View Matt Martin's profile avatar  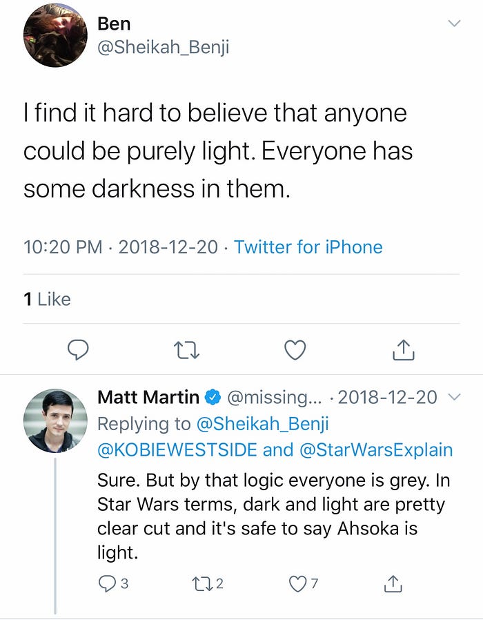[55, 420]
